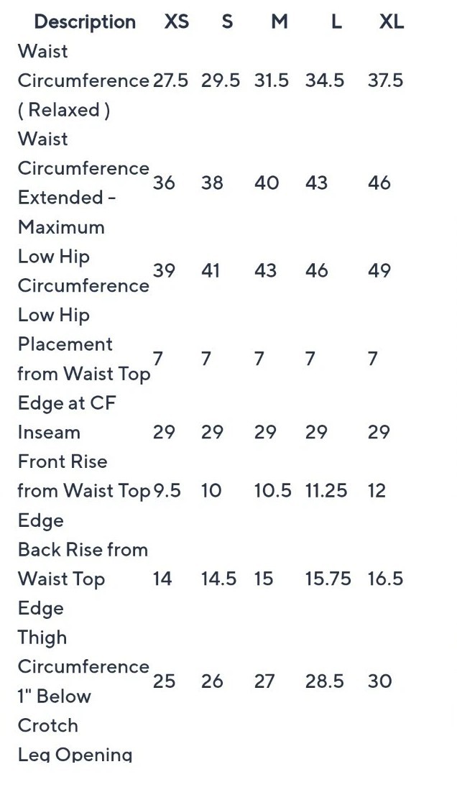Image resolution: width=457 pixels, height=800 pixels.
Task: Select the Inseam row label
Action: pyautogui.click(x=49, y=432)
